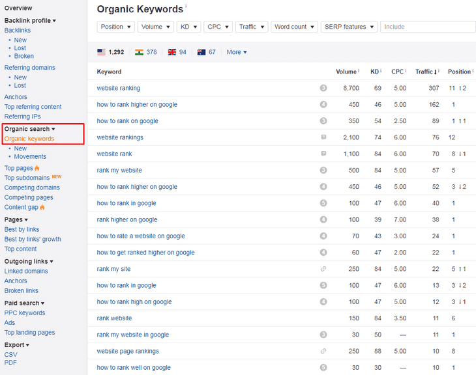Open Top subdomains report
Screen dimensions: 476x375
point(27,178)
